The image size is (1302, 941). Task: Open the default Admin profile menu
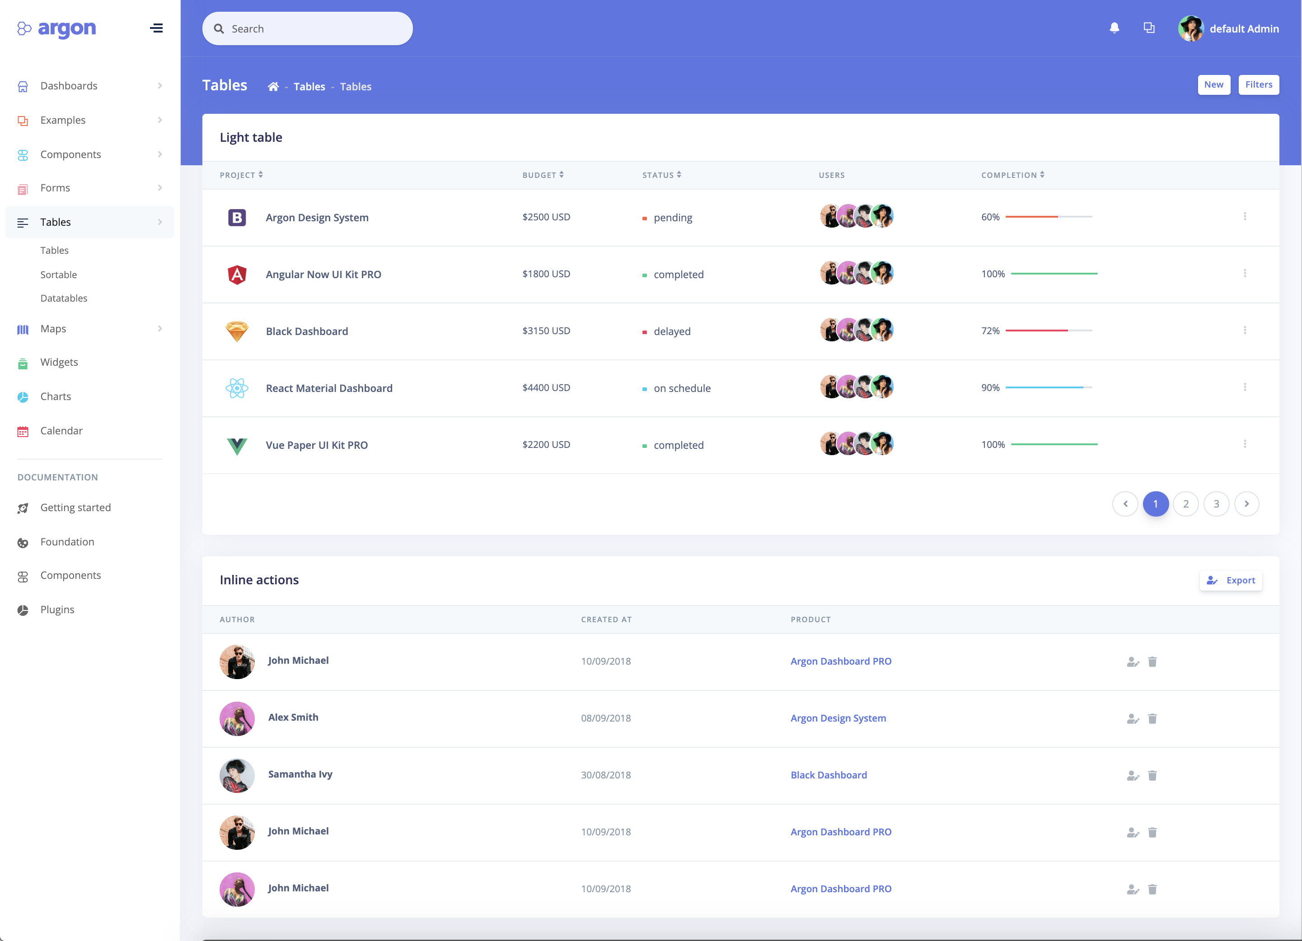tap(1228, 29)
